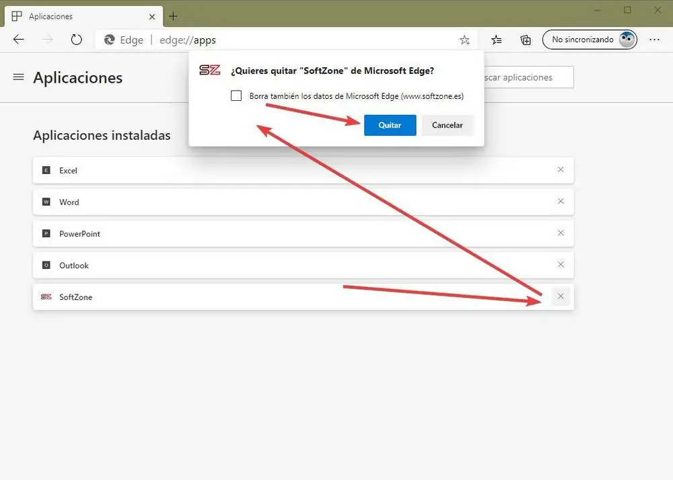
Task: Select the Excel text in list
Action: pos(68,171)
